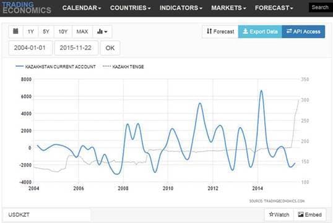Expand the Calendar menu
The image size is (333, 223).
(82, 8)
